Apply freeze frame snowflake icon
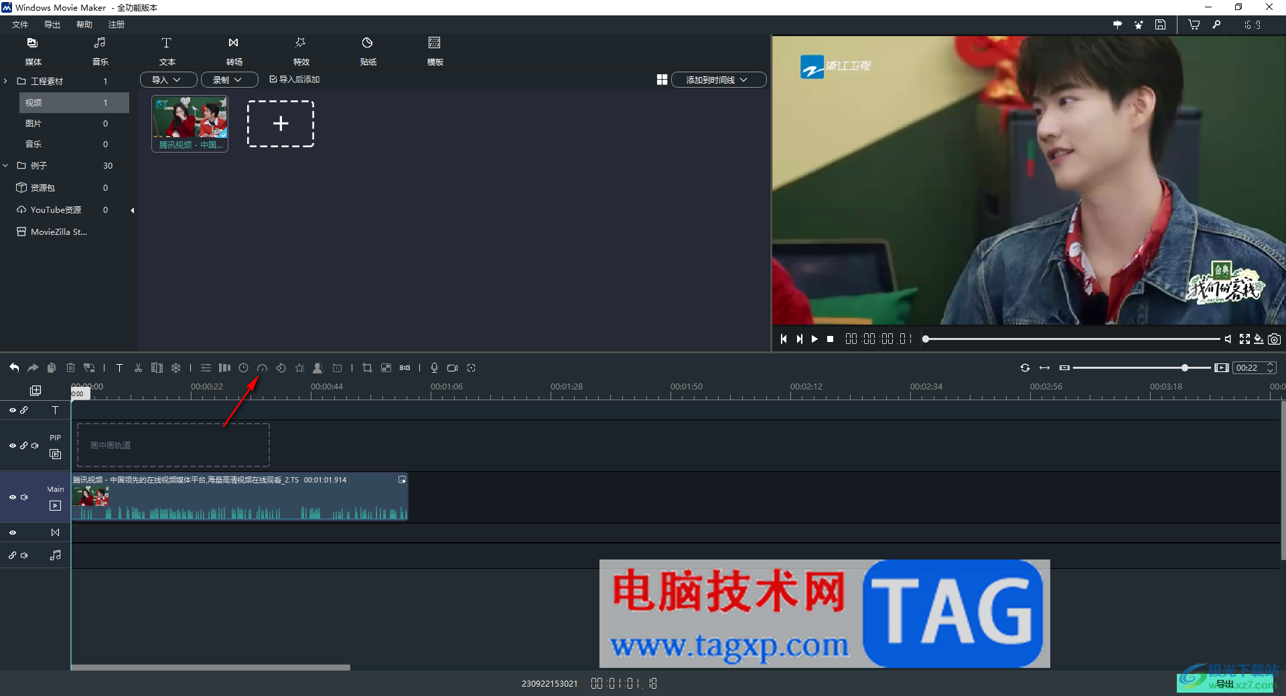Viewport: 1286px width, 696px height. [x=175, y=367]
